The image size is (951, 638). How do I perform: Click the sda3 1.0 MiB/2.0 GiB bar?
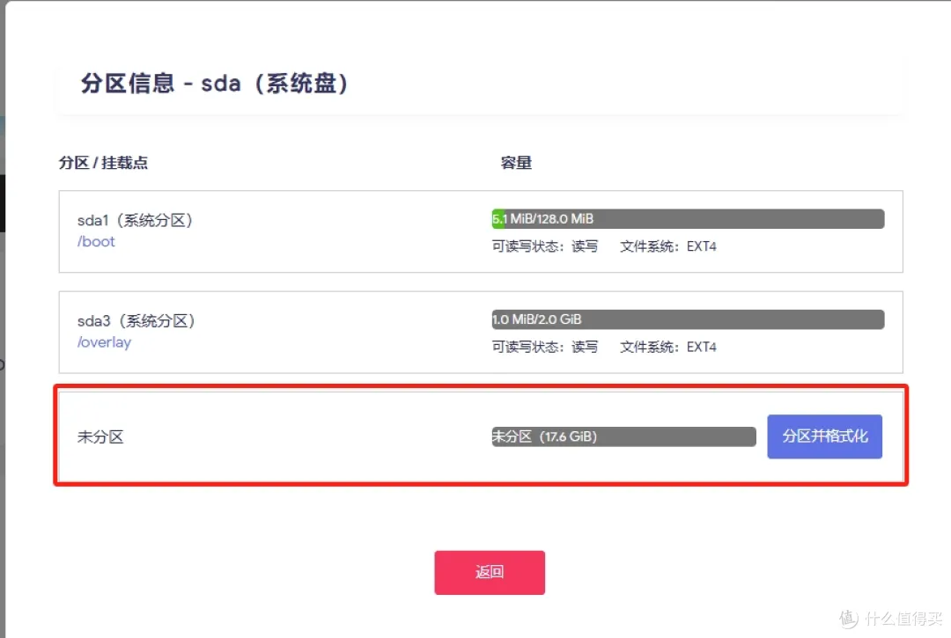688,319
